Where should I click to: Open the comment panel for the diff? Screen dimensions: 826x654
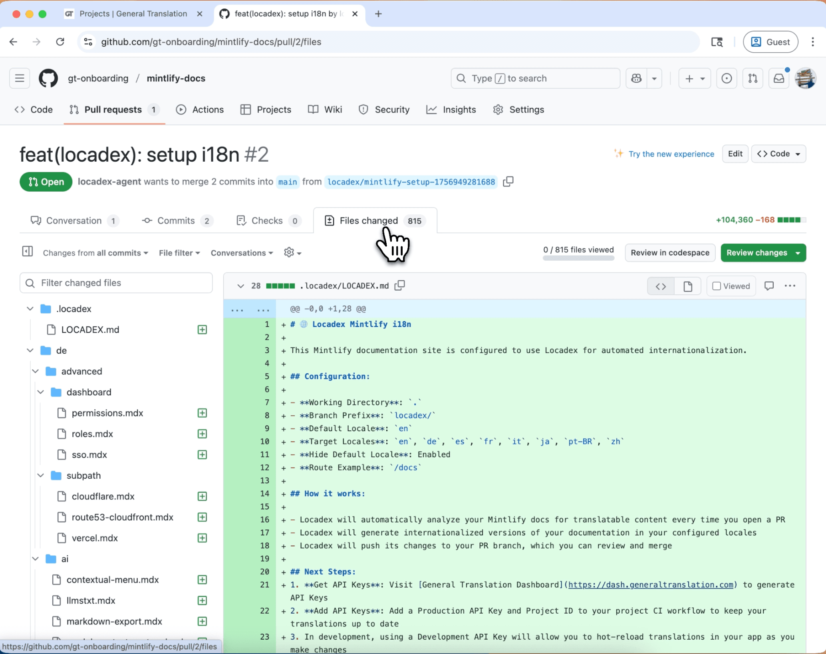pos(769,286)
